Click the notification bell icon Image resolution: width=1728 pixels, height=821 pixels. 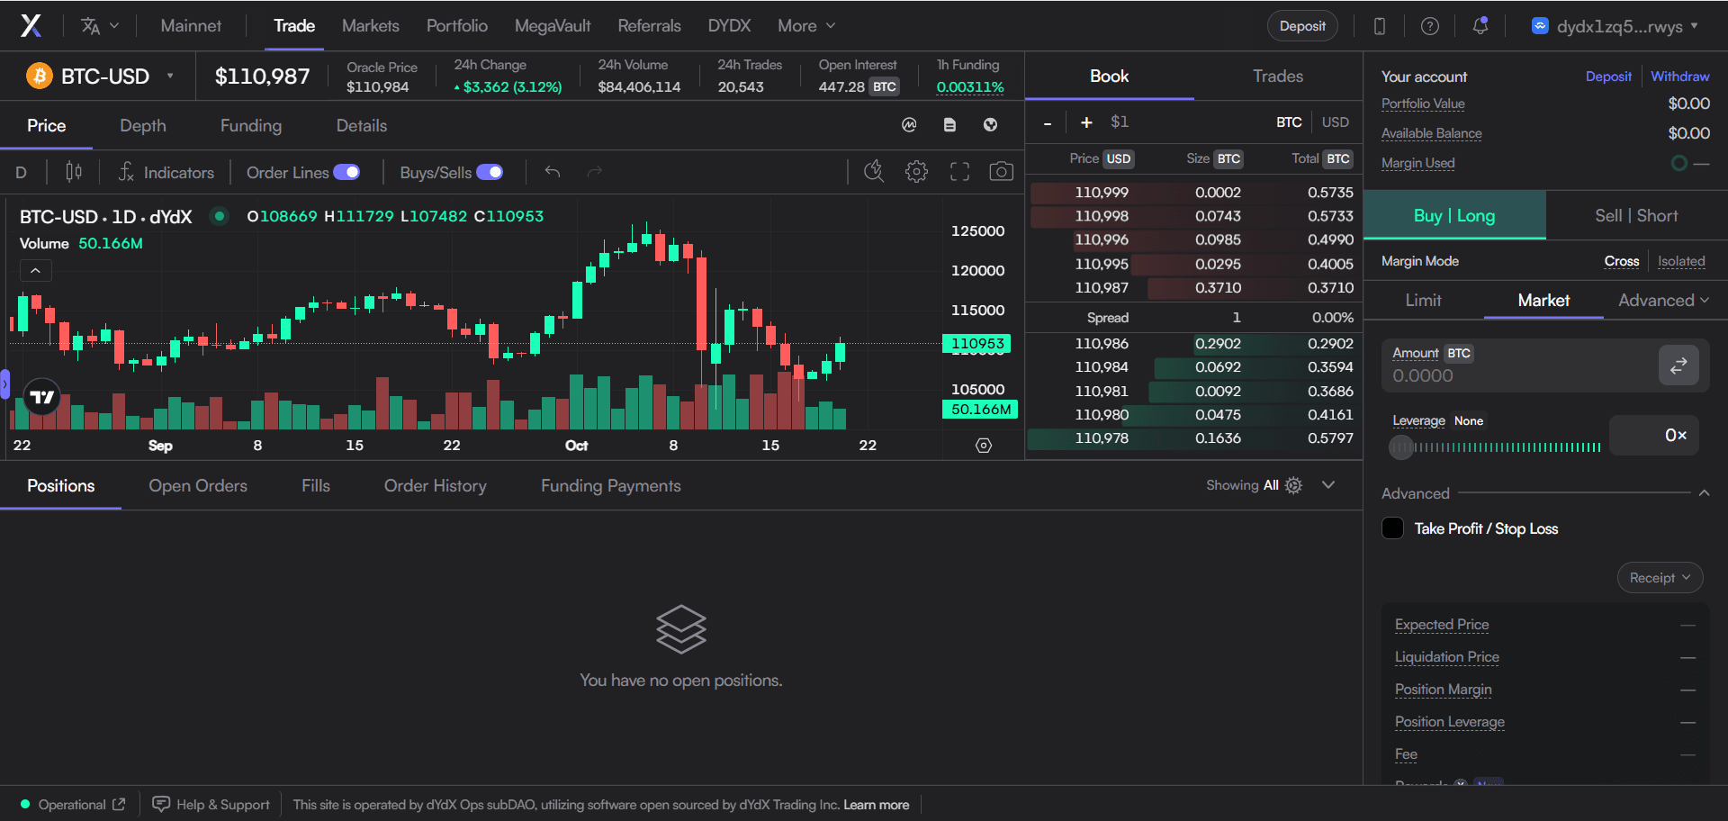pyautogui.click(x=1480, y=26)
